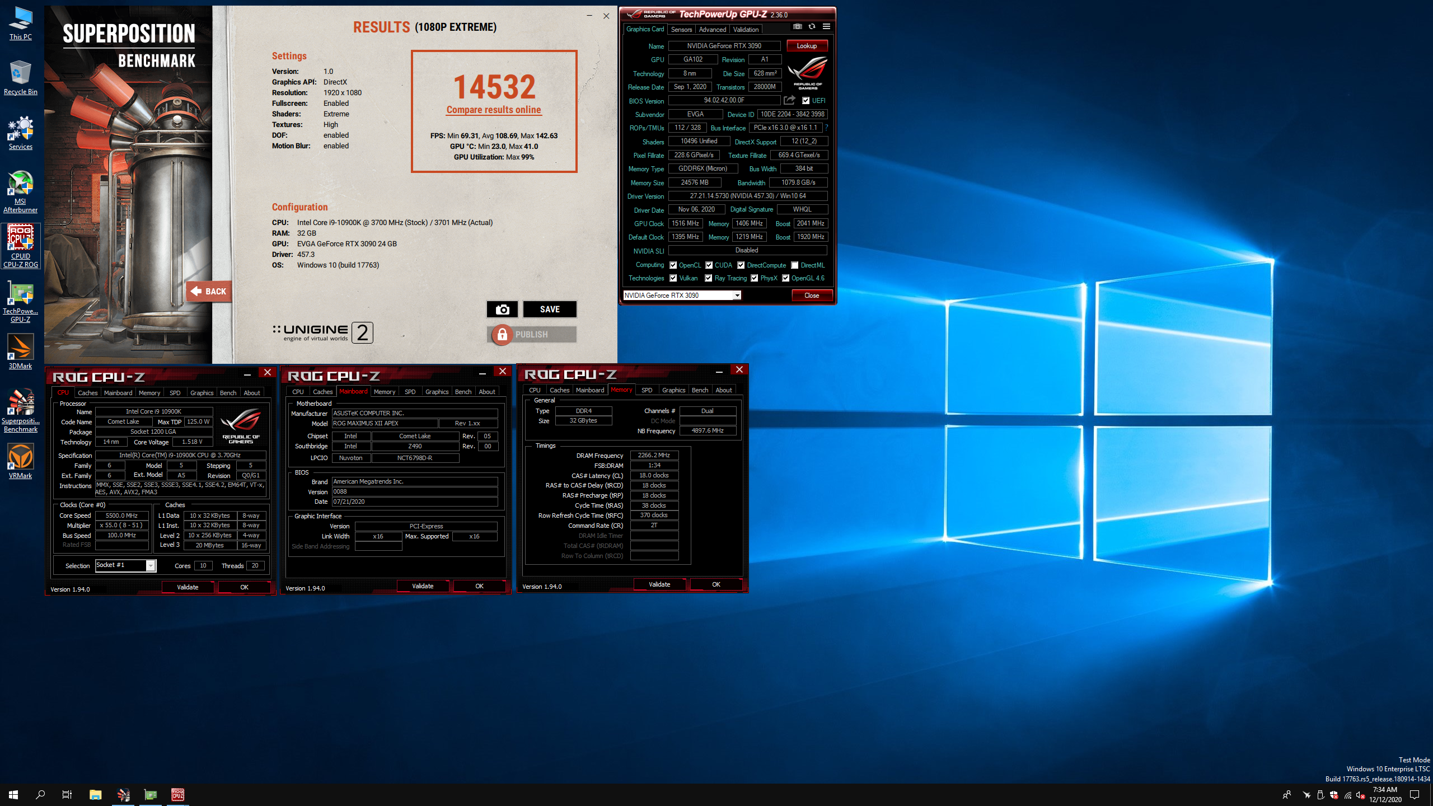Open Graphics tab in right CPU-Z window
The height and width of the screenshot is (806, 1433).
click(x=673, y=390)
